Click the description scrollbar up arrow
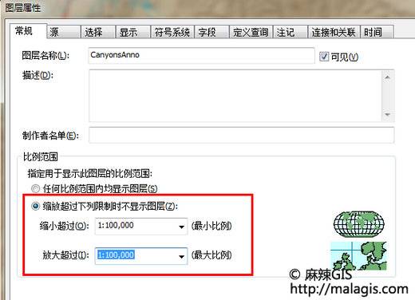Viewport: 415px width, 300px height. coord(387,77)
